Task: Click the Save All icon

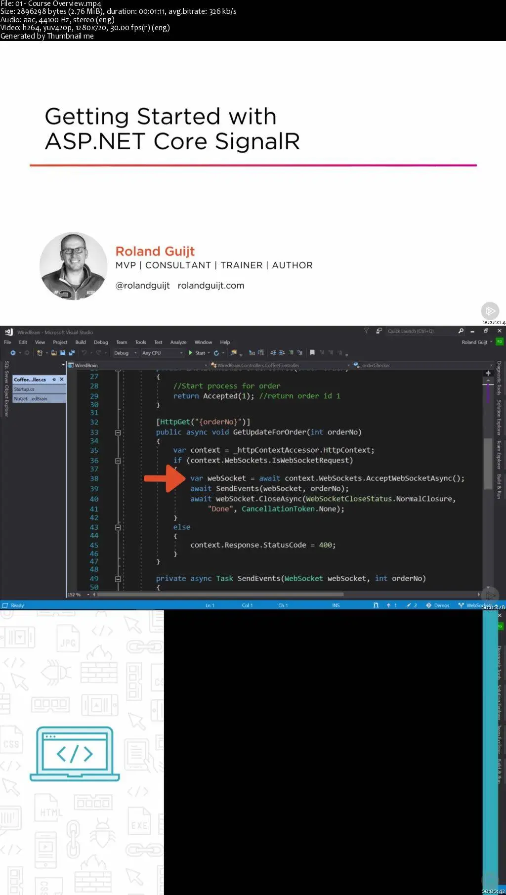Action: click(72, 353)
